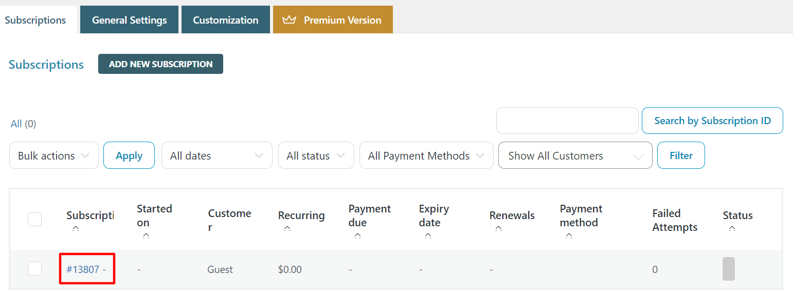Sort by Renewals column arrow
Viewport: 793px width, 294px height.
click(498, 229)
